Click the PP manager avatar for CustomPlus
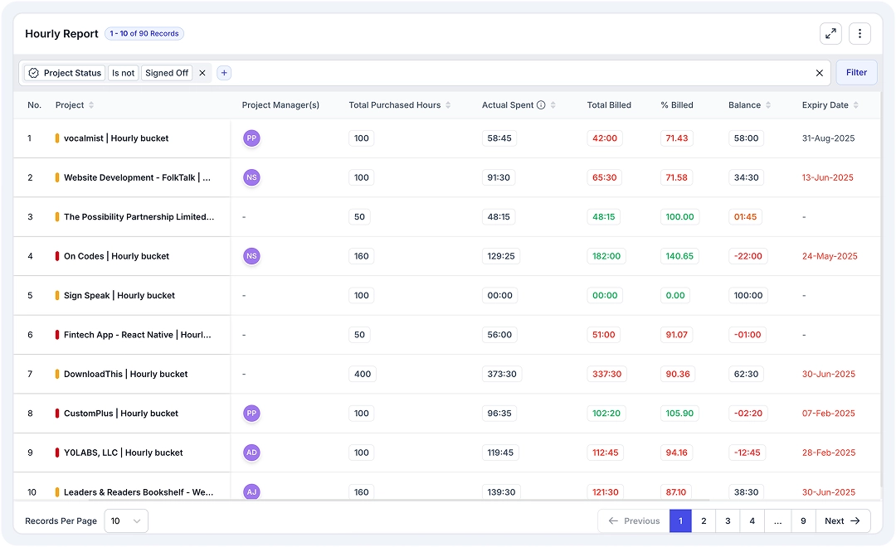This screenshot has width=896, height=547. coord(251,413)
